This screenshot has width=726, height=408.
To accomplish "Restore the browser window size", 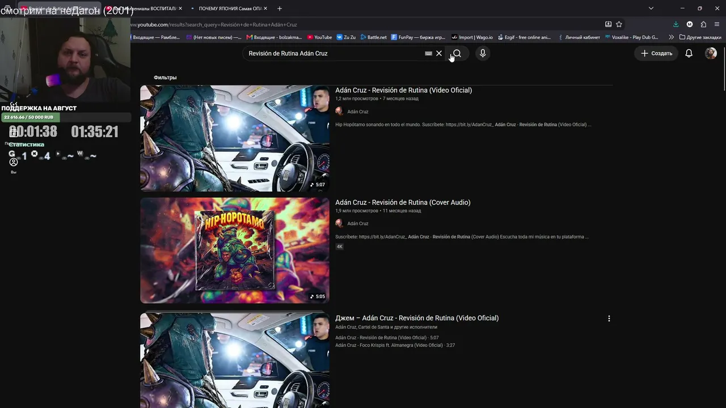I will point(699,8).
